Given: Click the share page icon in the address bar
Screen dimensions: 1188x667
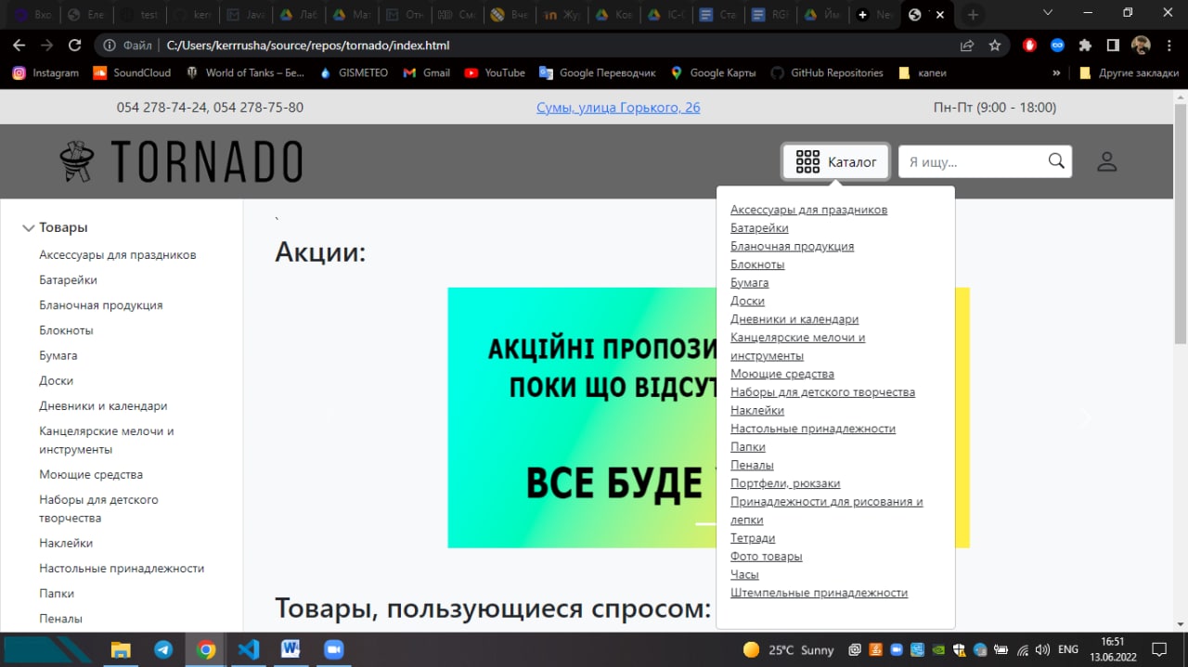Looking at the screenshot, I should tap(967, 45).
